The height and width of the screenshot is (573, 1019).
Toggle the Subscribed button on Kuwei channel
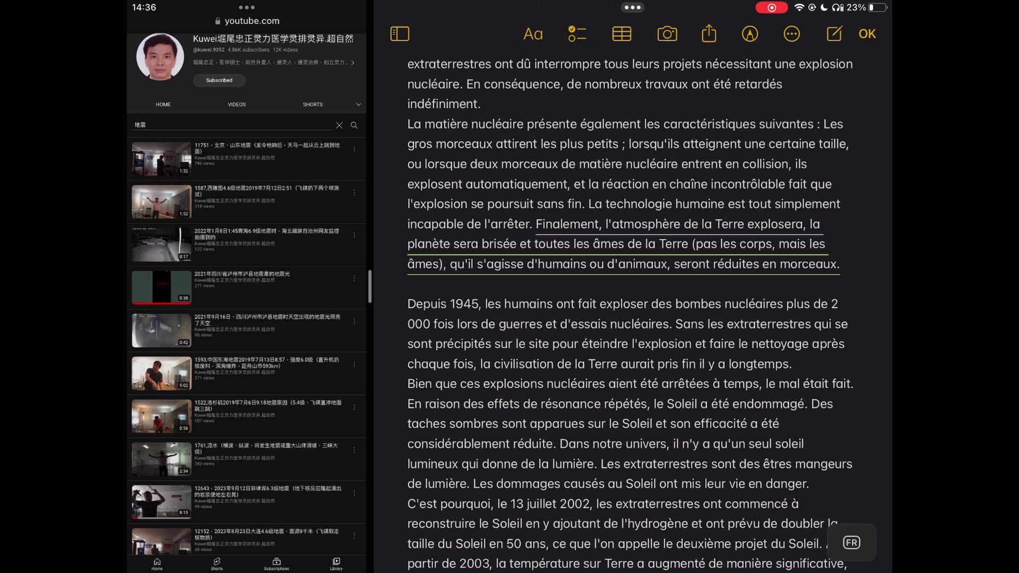pyautogui.click(x=219, y=80)
